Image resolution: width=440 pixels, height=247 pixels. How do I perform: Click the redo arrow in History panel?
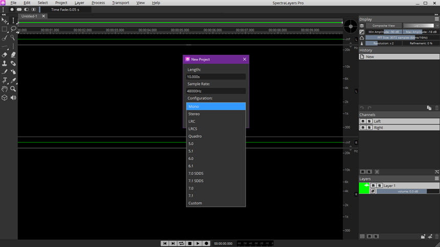click(370, 108)
